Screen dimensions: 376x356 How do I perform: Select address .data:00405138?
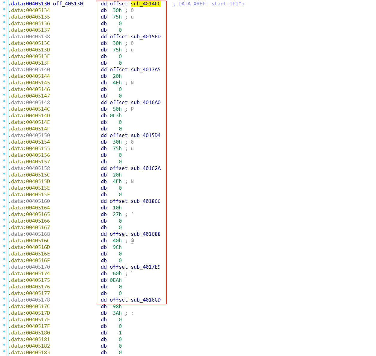click(x=29, y=36)
